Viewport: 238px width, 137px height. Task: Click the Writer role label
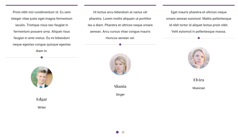[42, 107]
